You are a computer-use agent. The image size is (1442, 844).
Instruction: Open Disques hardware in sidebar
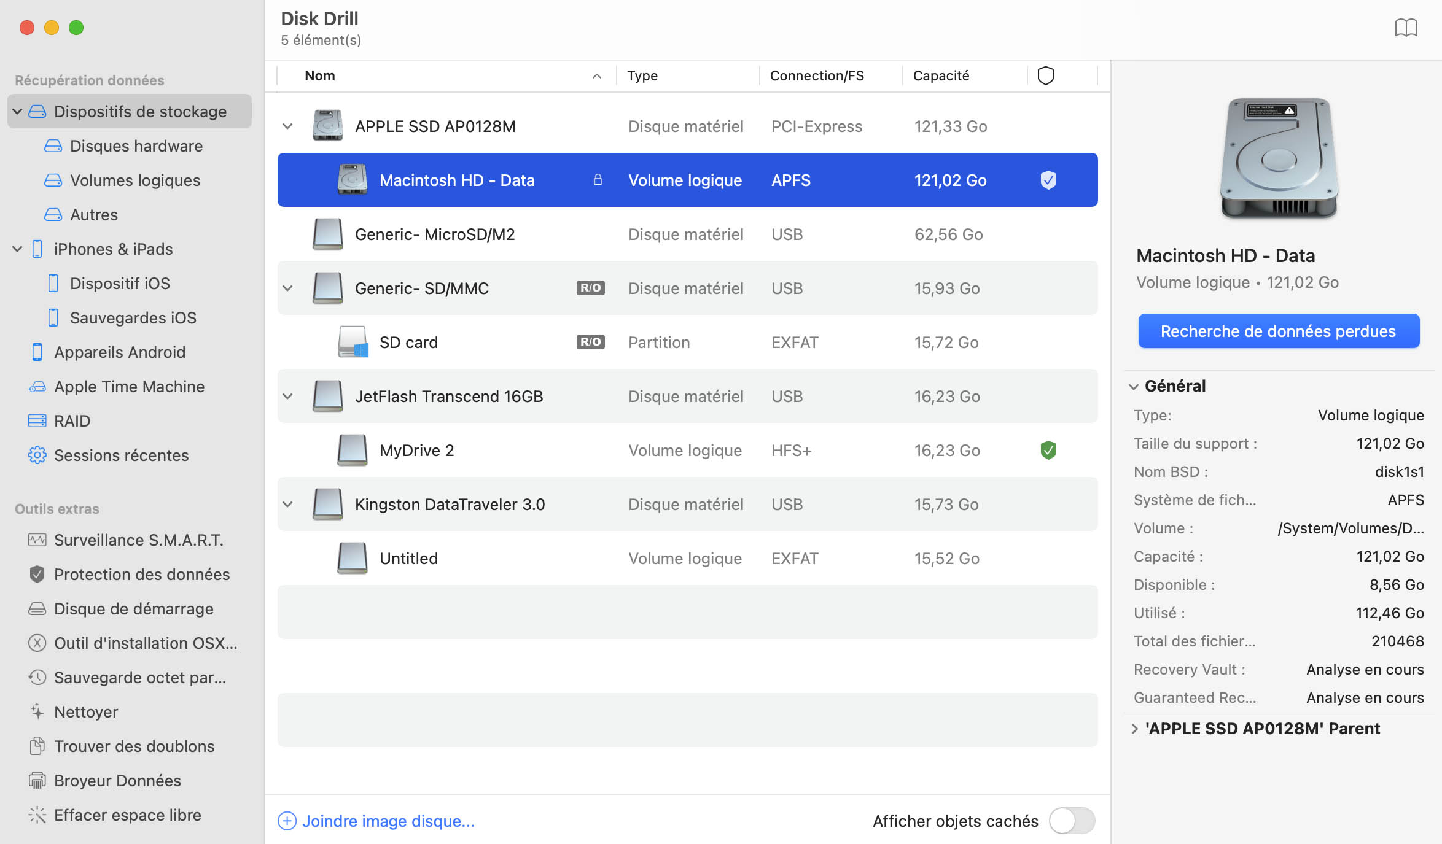(136, 145)
